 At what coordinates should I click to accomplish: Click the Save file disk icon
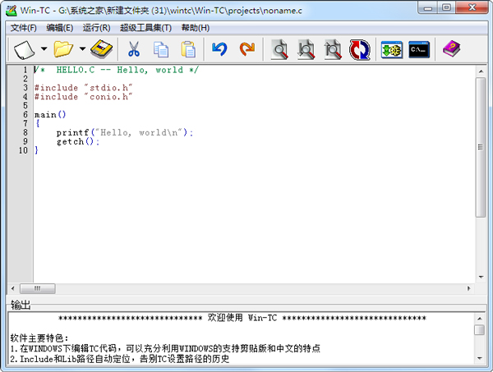pyautogui.click(x=101, y=49)
